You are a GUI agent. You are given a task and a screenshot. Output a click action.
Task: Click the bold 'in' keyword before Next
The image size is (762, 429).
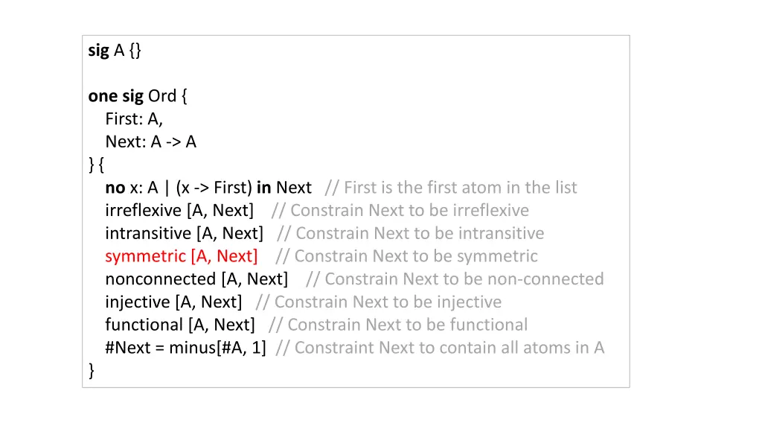coord(264,187)
